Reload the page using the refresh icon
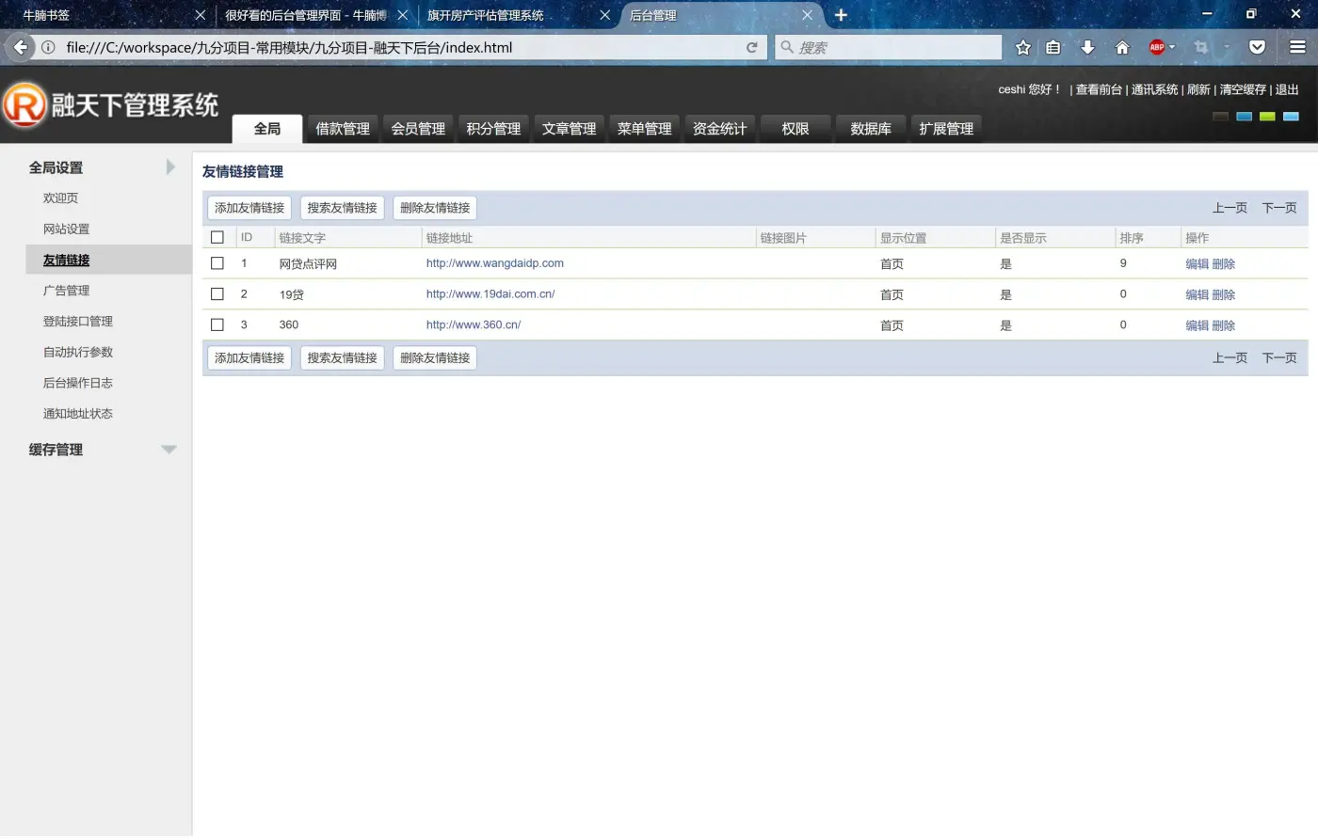Viewport: 1318px width, 839px height. (x=751, y=47)
